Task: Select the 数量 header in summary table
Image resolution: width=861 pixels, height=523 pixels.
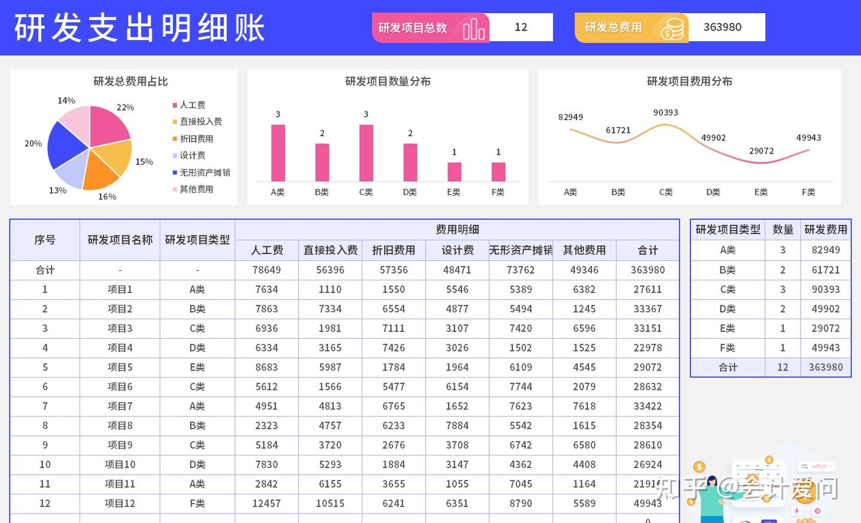Action: point(783,230)
